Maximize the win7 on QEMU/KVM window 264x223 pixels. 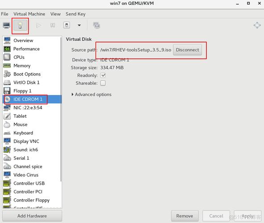point(248,3)
